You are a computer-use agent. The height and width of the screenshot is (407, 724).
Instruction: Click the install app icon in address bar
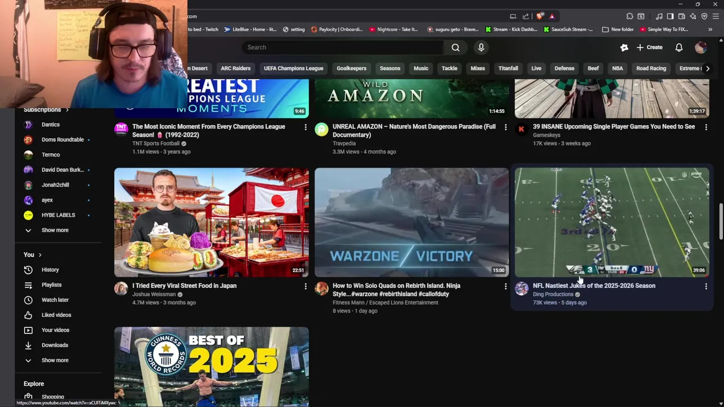pos(513,16)
